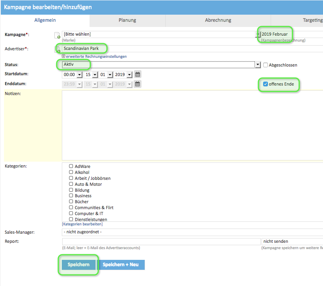Click the new-item icon beside Advertiser field
The image size is (323, 286).
tap(57, 50)
